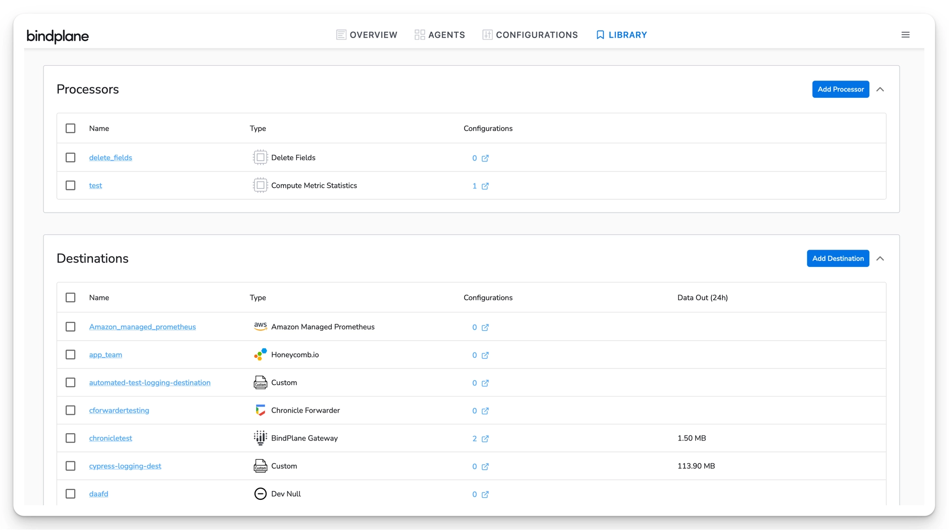Collapse the Destinations section
949x530 pixels.
click(881, 258)
